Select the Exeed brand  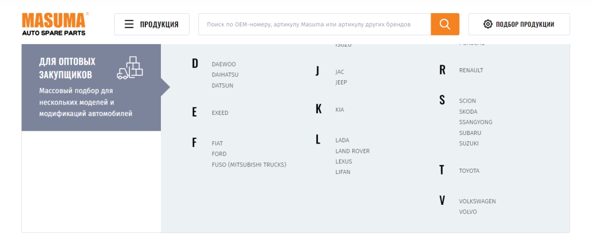click(x=220, y=113)
